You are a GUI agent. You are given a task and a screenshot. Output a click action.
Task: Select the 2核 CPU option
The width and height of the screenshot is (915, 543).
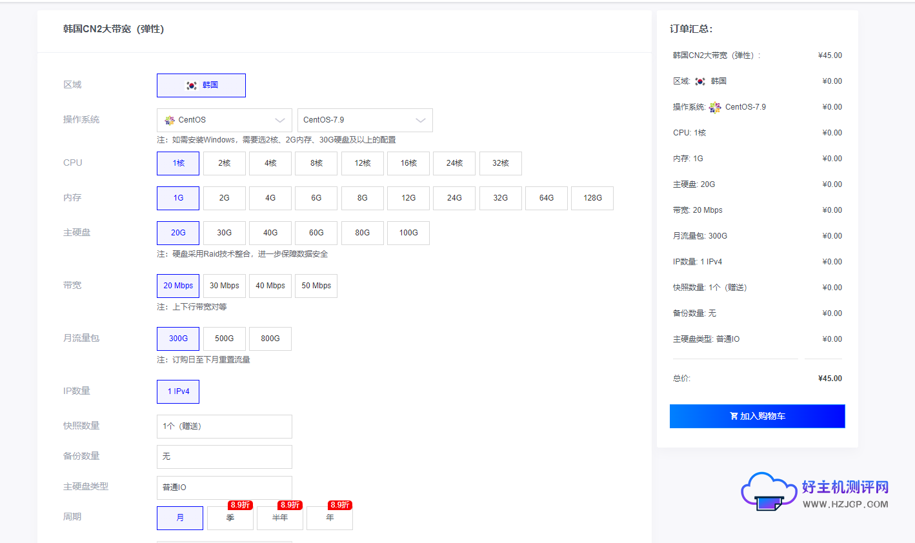(x=224, y=163)
